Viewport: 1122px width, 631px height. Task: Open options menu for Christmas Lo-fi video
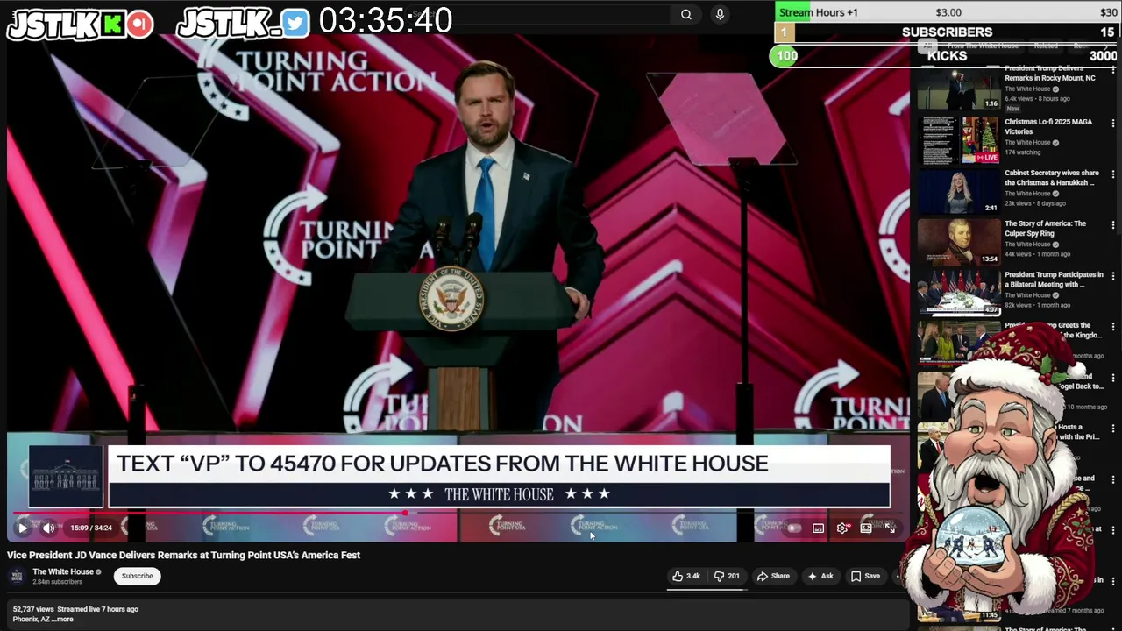click(x=1113, y=124)
